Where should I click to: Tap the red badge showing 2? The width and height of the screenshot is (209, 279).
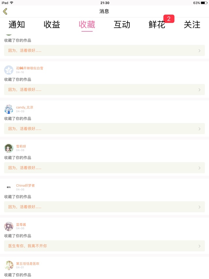169,19
